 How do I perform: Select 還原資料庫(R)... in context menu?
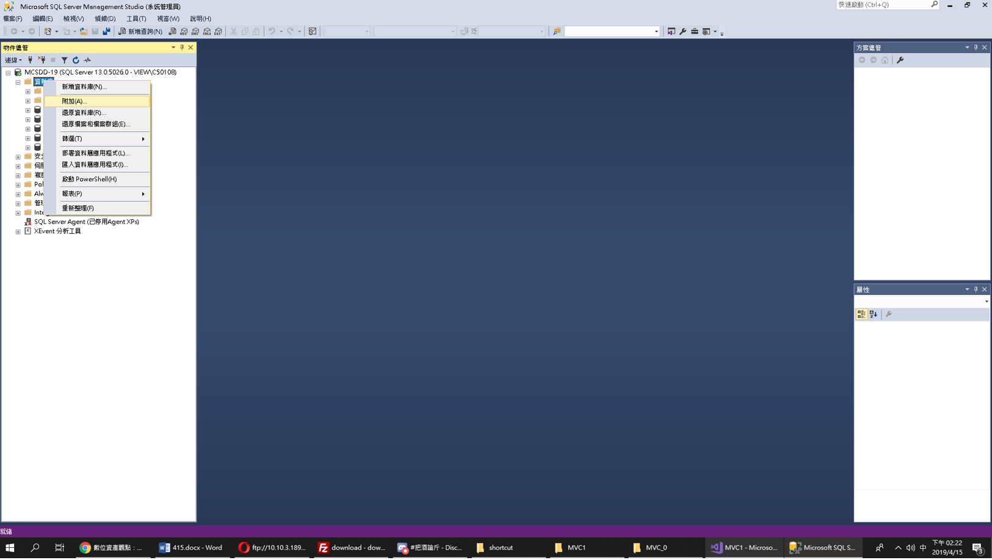pyautogui.click(x=97, y=112)
